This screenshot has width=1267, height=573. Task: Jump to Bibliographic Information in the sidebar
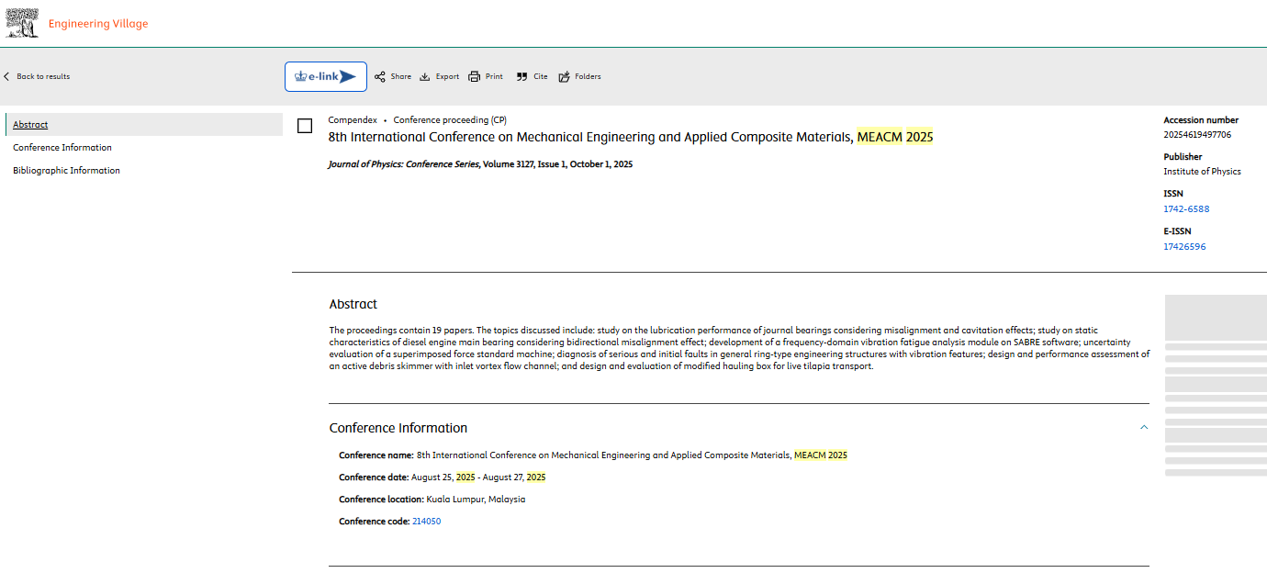[x=66, y=171]
